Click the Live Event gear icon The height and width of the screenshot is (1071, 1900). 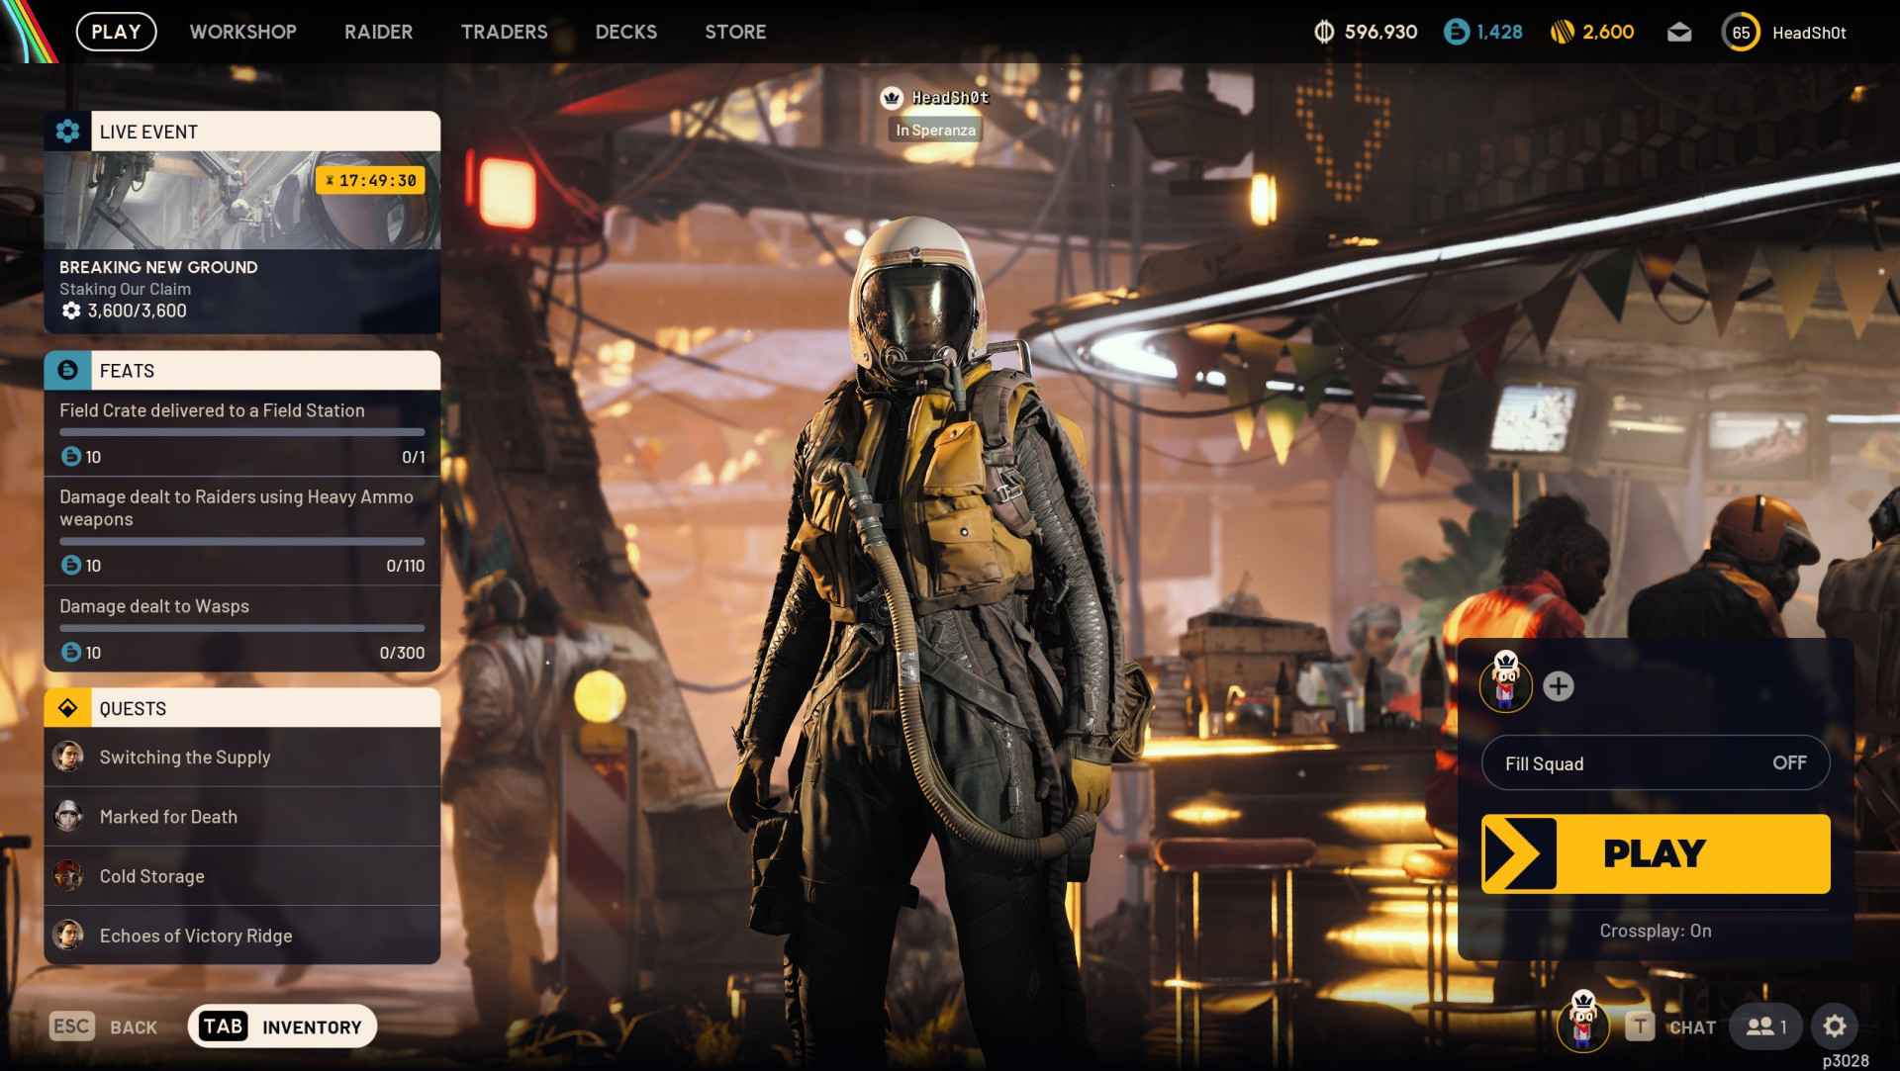coord(67,132)
